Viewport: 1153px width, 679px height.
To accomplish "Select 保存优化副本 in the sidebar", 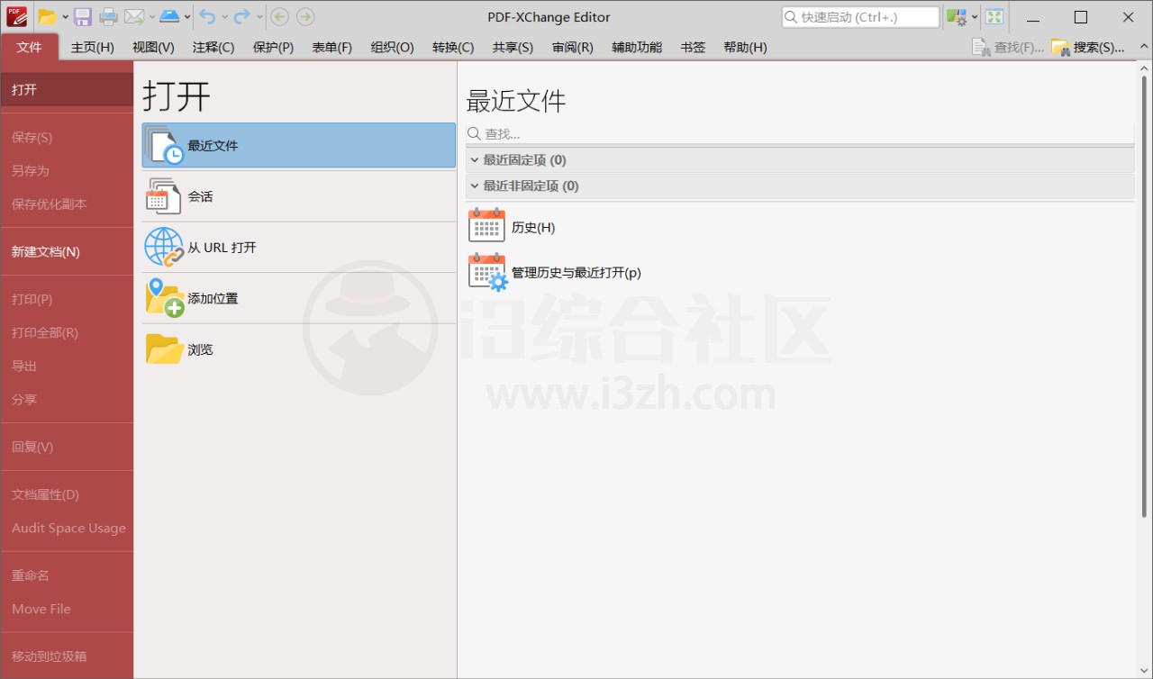I will click(x=67, y=204).
